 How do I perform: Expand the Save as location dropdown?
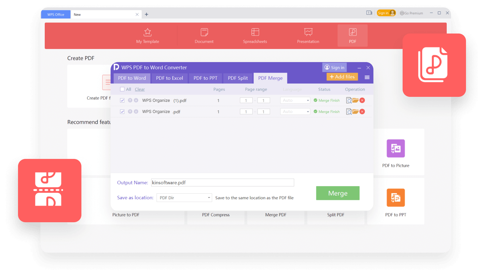tap(209, 198)
